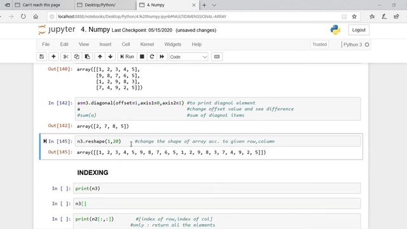
Task: Move selected cell up arrow
Action: coord(100,57)
